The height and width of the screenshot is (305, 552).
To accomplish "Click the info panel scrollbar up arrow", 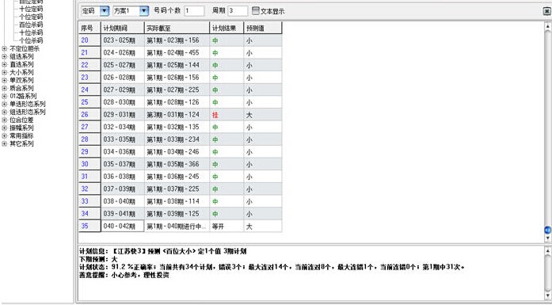I will click(548, 251).
